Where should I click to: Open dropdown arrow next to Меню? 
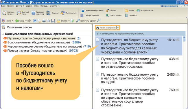12,21
